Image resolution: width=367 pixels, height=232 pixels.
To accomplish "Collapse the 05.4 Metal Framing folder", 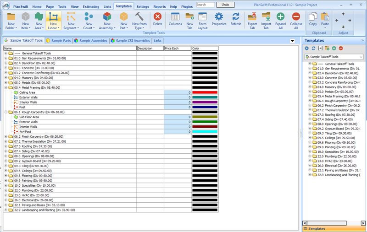I will tap(6, 87).
